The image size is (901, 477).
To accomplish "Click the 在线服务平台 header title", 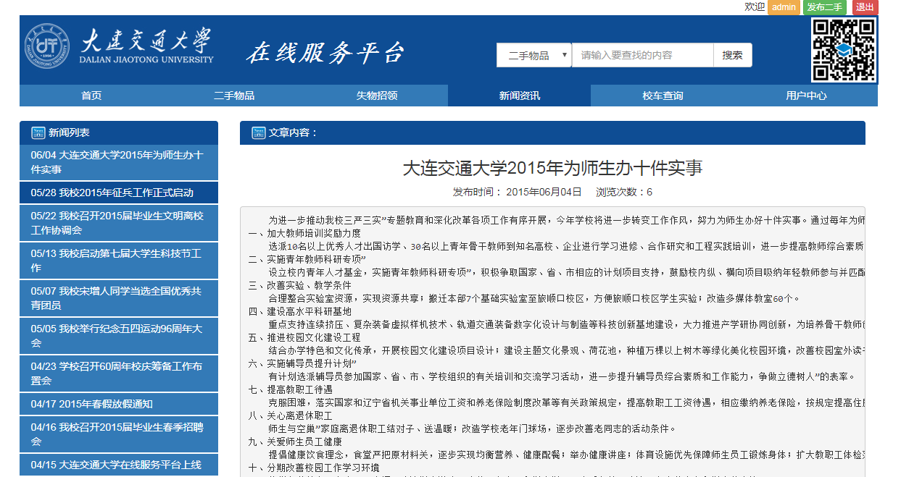I will (324, 53).
